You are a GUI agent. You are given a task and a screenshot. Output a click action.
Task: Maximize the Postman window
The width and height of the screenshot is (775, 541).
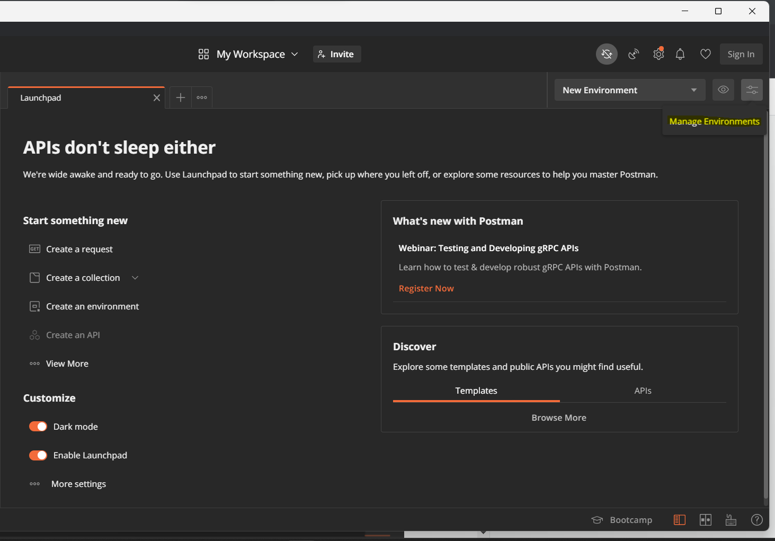pos(718,11)
